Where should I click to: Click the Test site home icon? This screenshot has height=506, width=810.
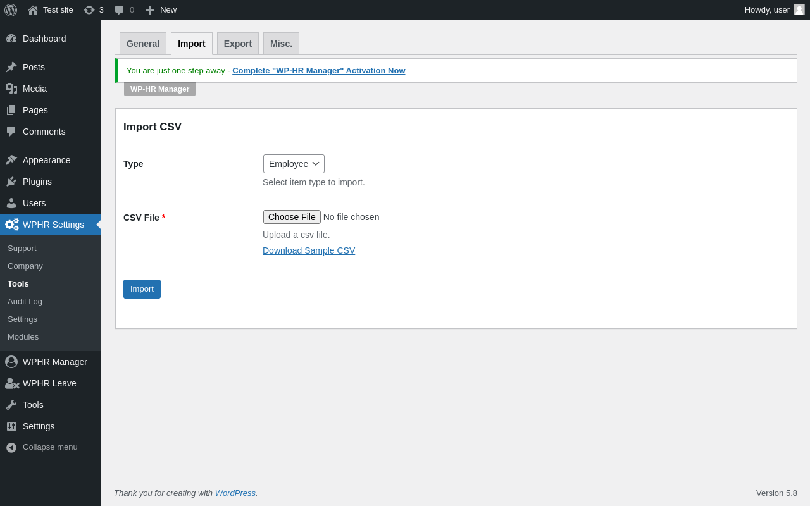pyautogui.click(x=33, y=10)
